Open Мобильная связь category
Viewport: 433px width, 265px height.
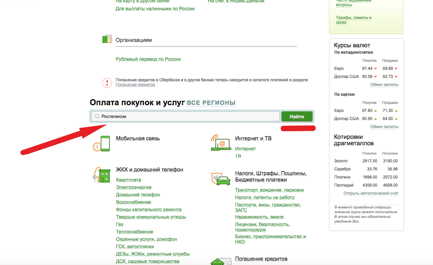(x=138, y=138)
